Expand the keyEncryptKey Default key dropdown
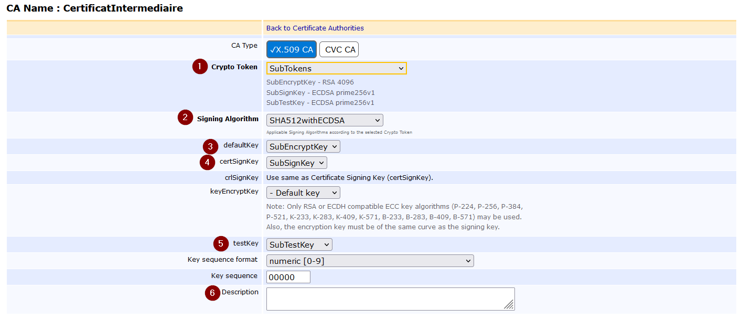This screenshot has height=320, width=741. coord(303,193)
